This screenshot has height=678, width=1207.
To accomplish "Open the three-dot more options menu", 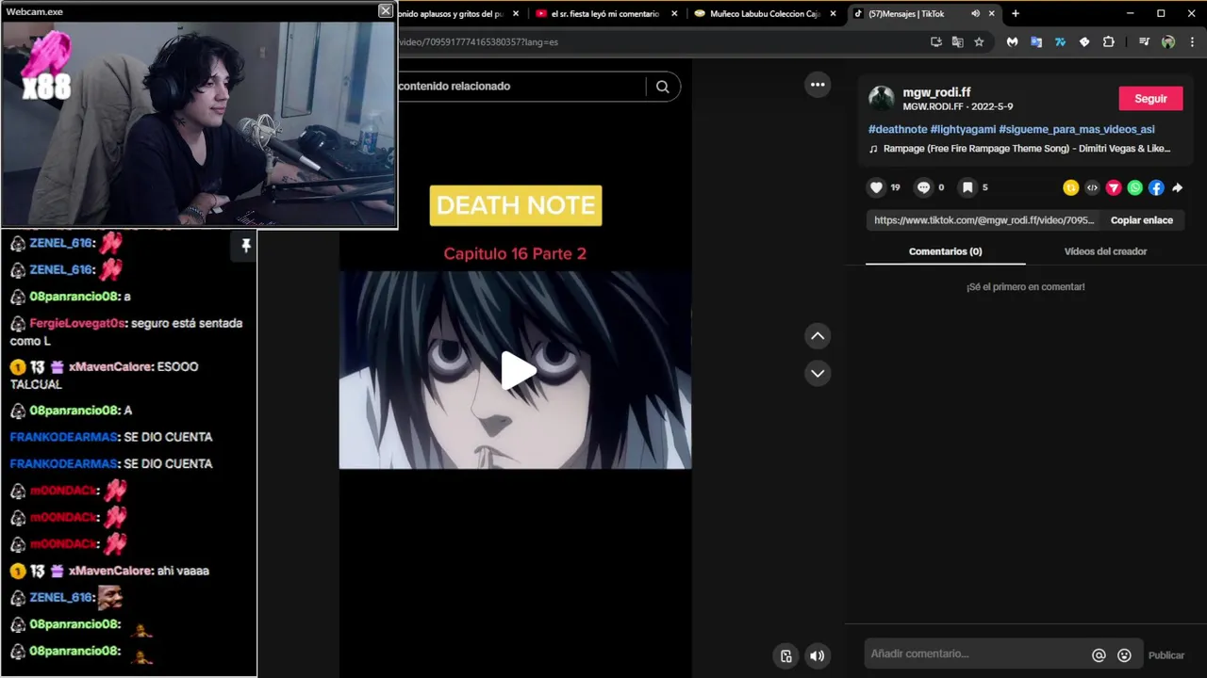I will (818, 85).
